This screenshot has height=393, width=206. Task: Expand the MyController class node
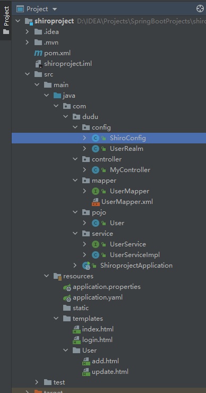[84, 170]
